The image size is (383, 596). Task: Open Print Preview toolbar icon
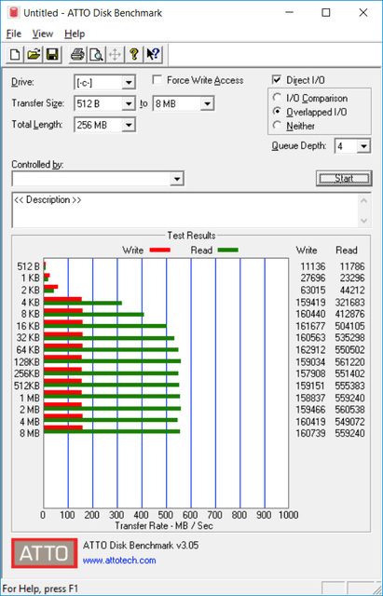coord(97,54)
